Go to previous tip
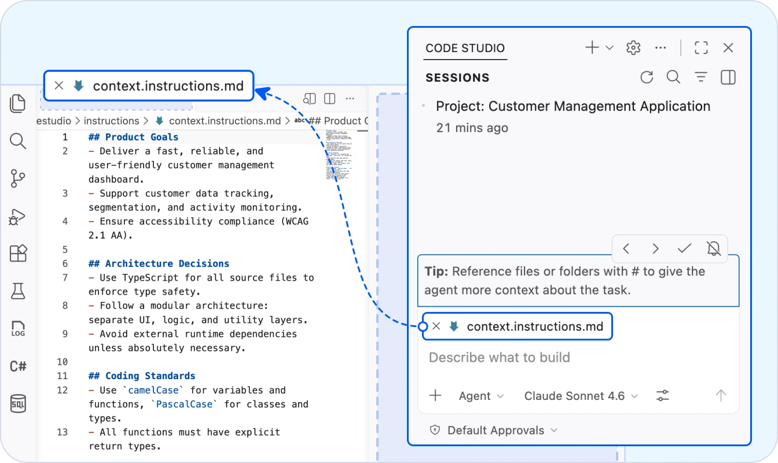 [626, 249]
